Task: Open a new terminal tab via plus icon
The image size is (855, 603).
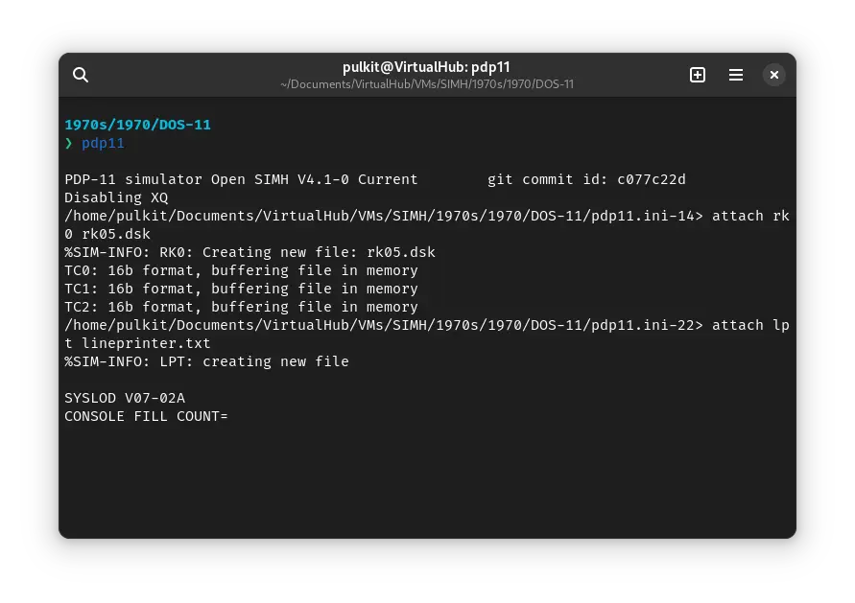Action: coord(698,75)
